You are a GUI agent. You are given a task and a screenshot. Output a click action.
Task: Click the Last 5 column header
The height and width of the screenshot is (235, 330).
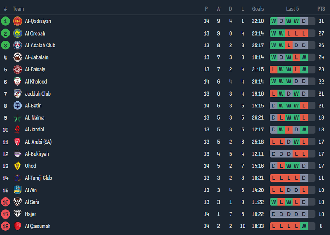tap(292, 8)
